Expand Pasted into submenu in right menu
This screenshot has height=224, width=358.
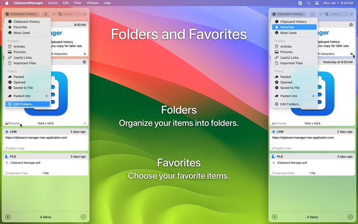coord(294,96)
